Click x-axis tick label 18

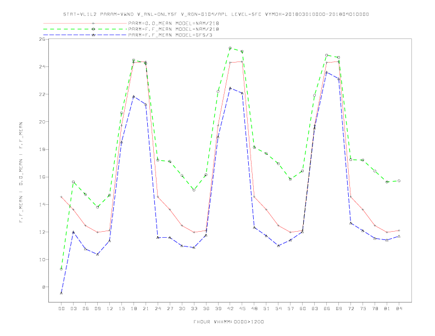pos(133,309)
